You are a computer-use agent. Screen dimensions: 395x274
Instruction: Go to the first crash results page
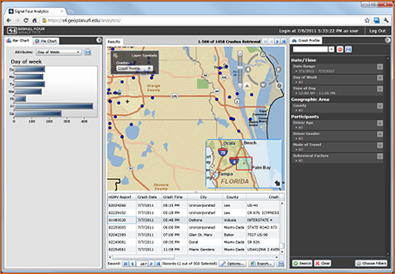[265, 41]
